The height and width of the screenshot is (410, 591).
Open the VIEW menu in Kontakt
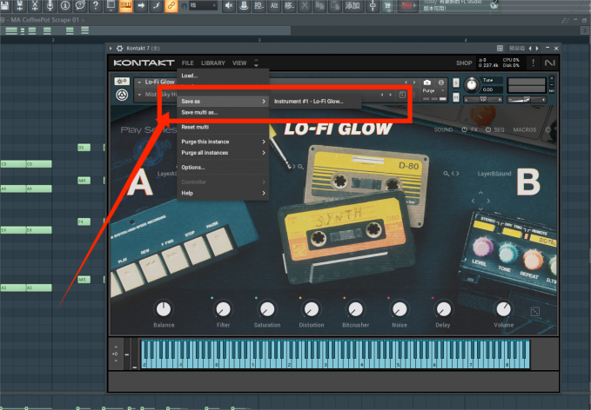239,63
